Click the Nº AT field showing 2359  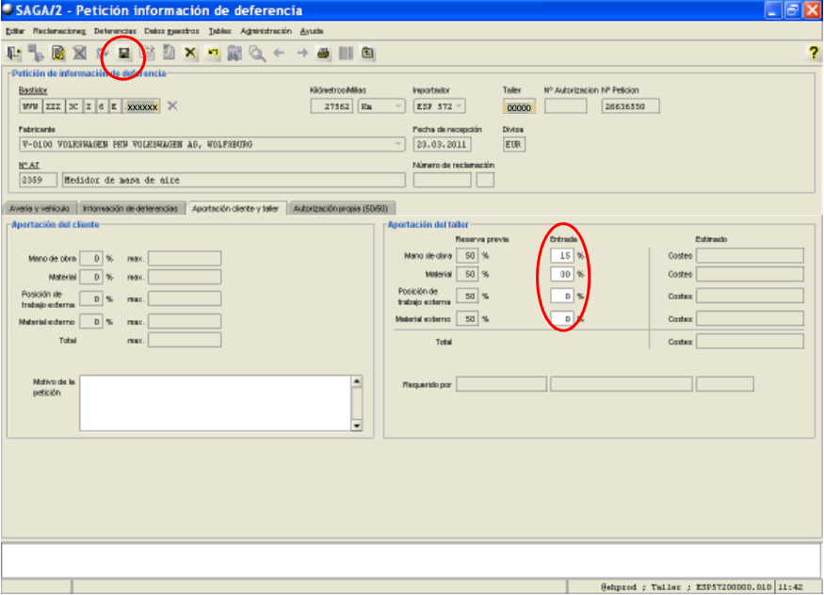tap(38, 180)
